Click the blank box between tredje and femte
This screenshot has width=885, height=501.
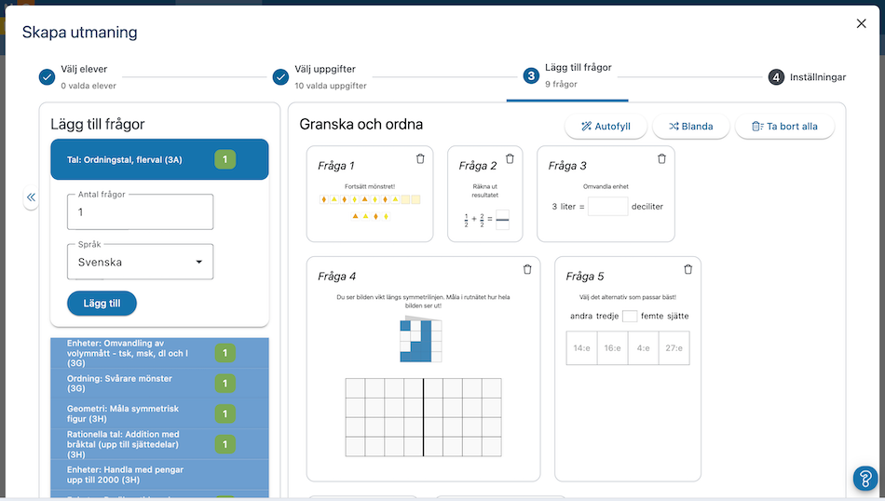(x=630, y=316)
